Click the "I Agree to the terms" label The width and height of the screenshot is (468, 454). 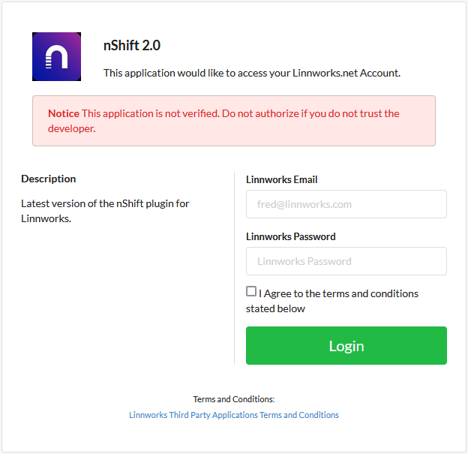click(339, 293)
